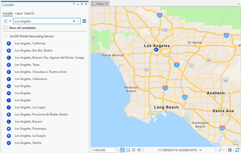Click the snapping icon in status bar

coord(122,150)
